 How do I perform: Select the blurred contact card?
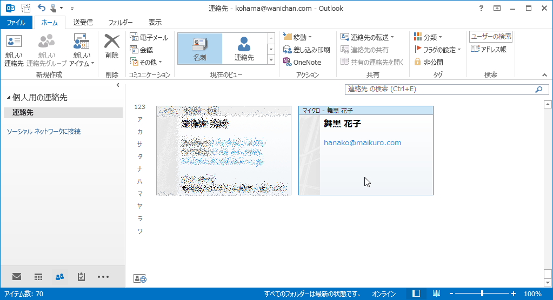[224, 151]
